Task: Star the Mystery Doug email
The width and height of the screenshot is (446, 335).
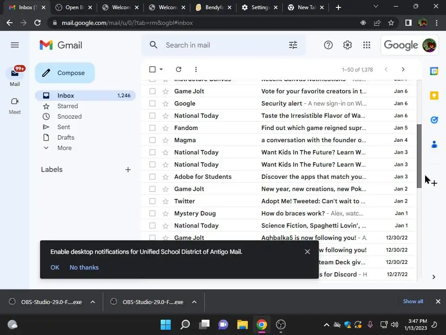Action: [166, 213]
